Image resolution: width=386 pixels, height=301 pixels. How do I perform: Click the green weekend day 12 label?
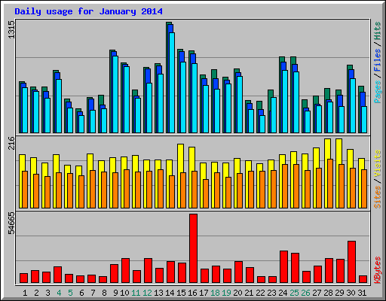(x=147, y=293)
